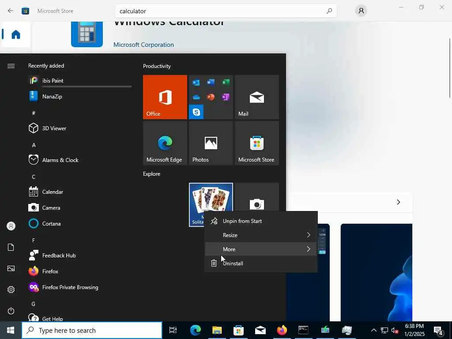Open Home tab in Microsoft Store sidebar
Viewport: 452px width, 339px height.
(15, 34)
